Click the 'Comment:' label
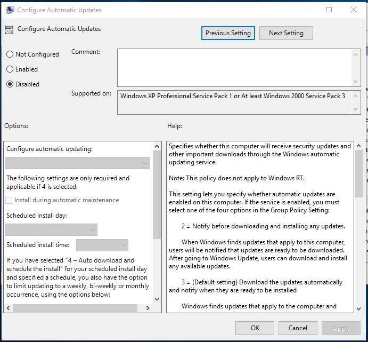 [x=86, y=52]
